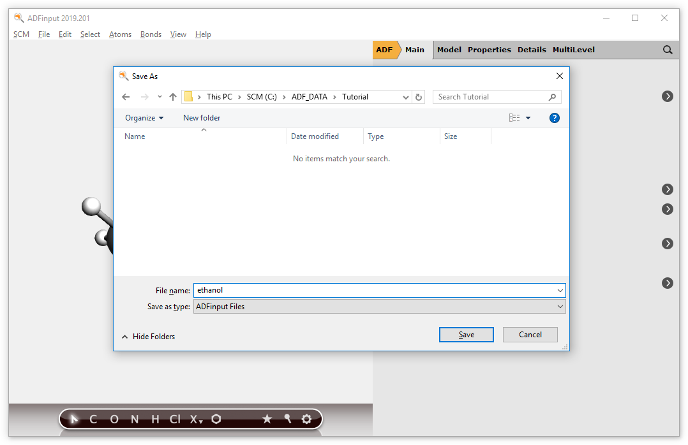Click the pre-optimize wrench tool
Image resolution: width=688 pixels, height=445 pixels.
tap(287, 419)
